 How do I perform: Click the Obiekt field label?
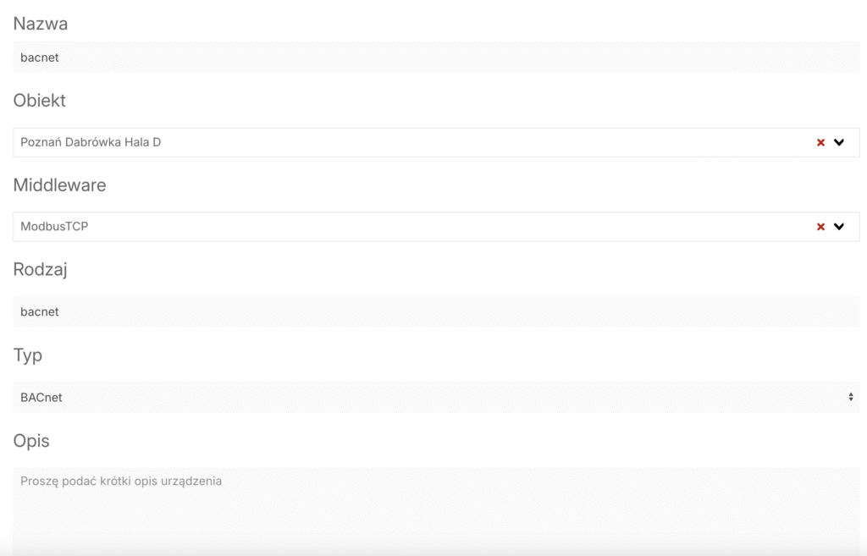click(x=39, y=100)
